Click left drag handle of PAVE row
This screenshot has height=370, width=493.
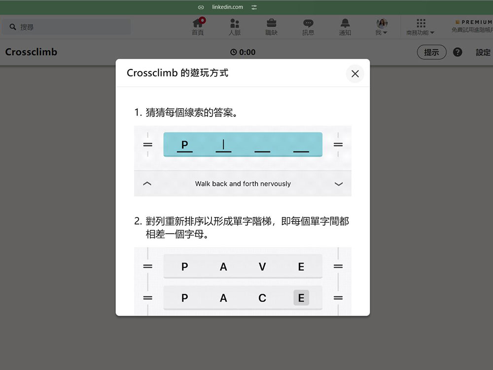[148, 266]
